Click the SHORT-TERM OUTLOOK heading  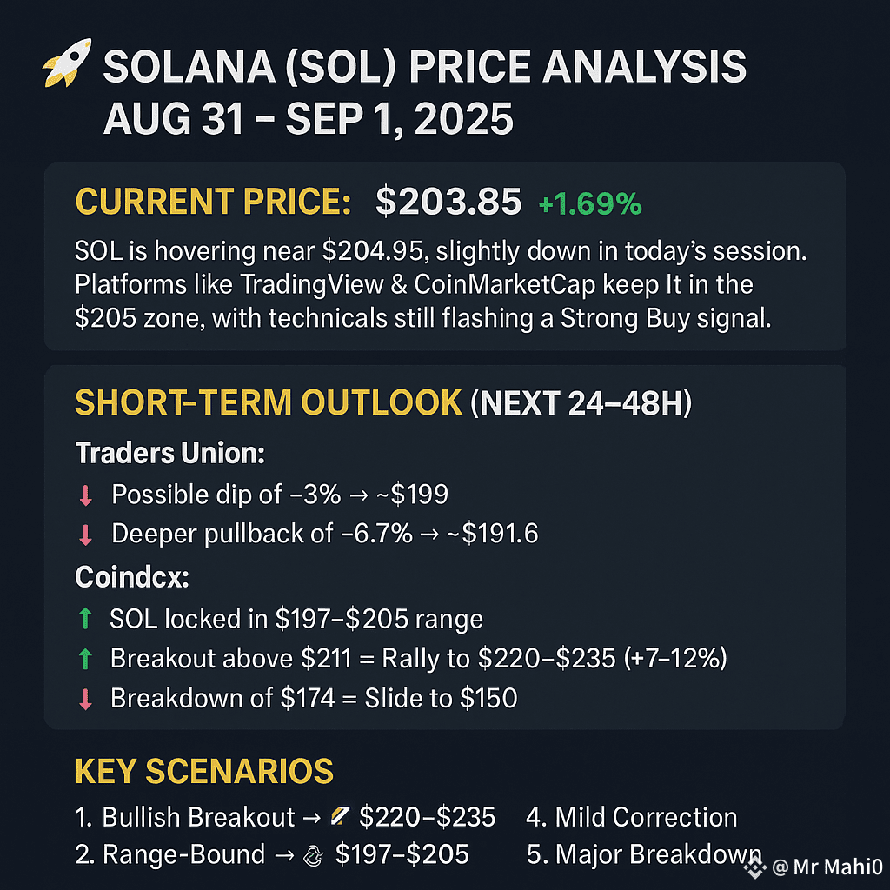coord(269,402)
